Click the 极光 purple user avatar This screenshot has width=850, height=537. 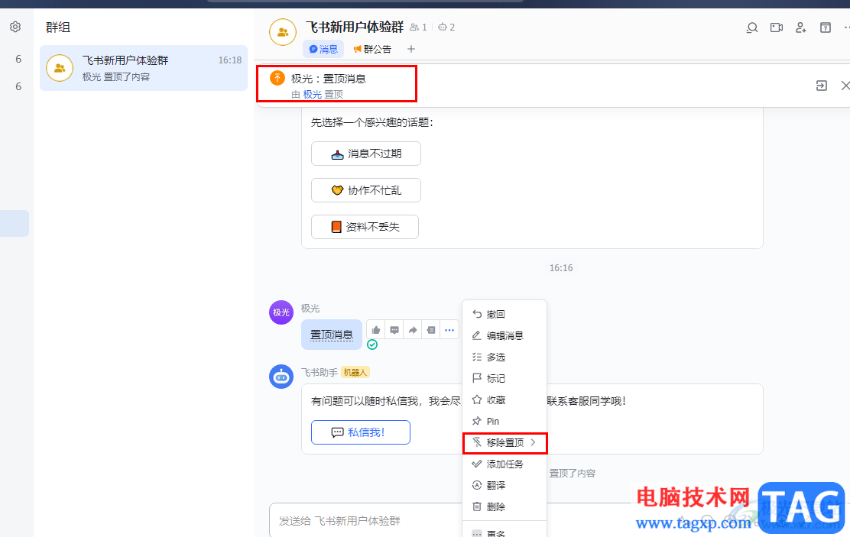[x=281, y=312]
